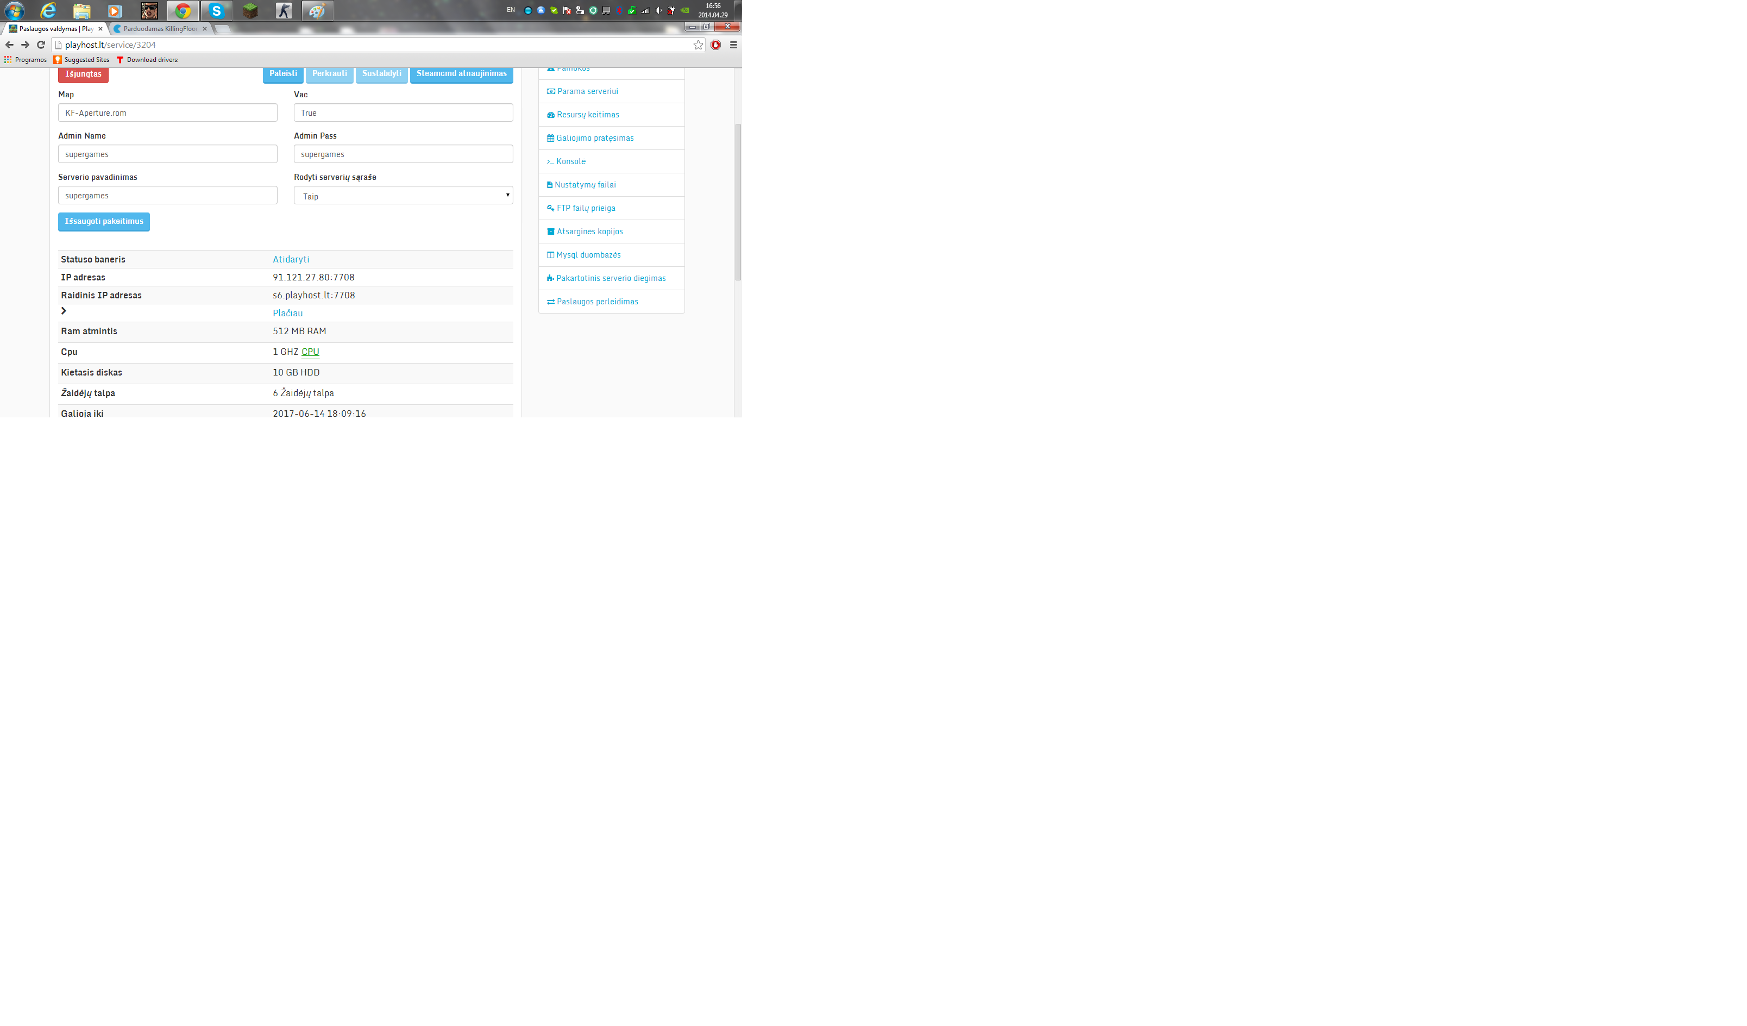This screenshot has height=1026, width=1747.
Task: Restart the server with Perkrauti
Action: [329, 74]
